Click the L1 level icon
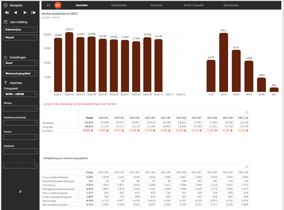This screenshot has width=284, height=210. 48,5
